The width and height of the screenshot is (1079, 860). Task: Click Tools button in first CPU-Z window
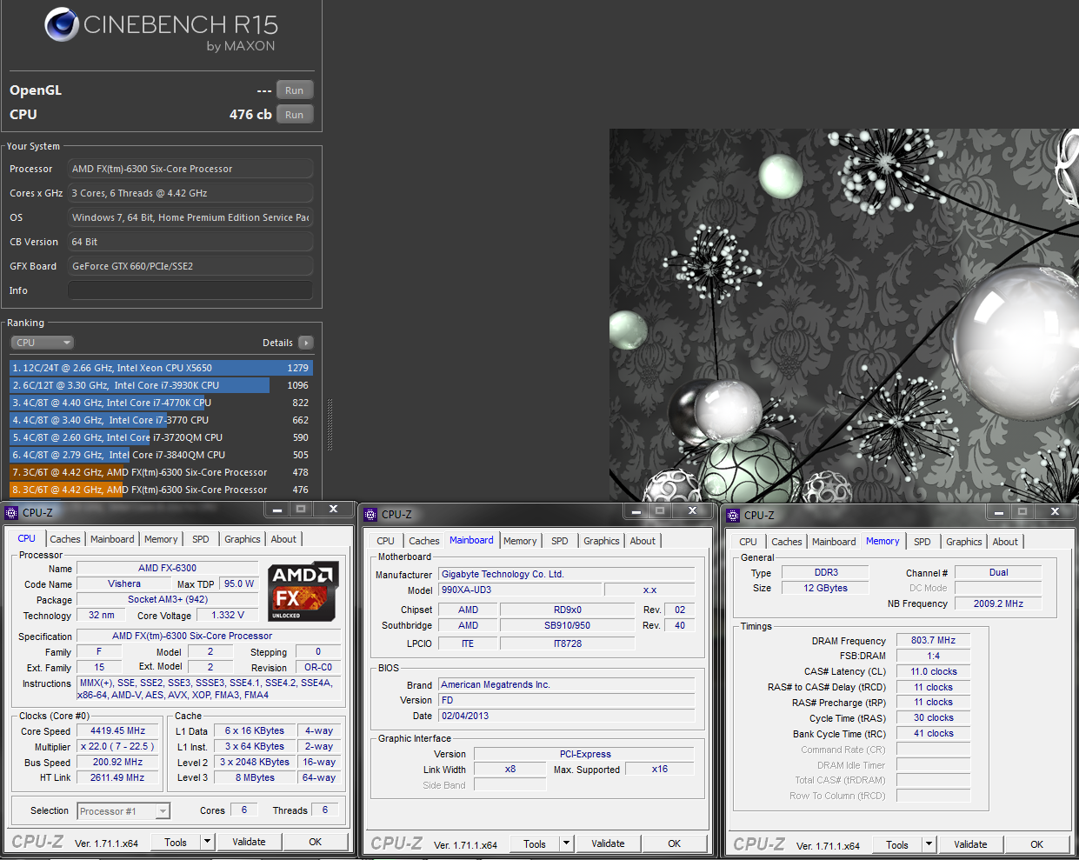176,842
